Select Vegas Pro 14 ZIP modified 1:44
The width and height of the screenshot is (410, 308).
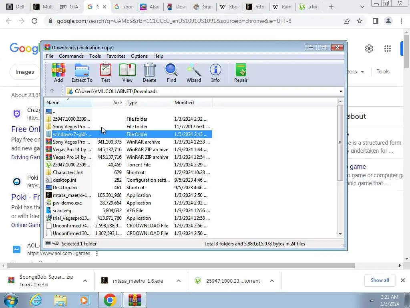pyautogui.click(x=129, y=149)
